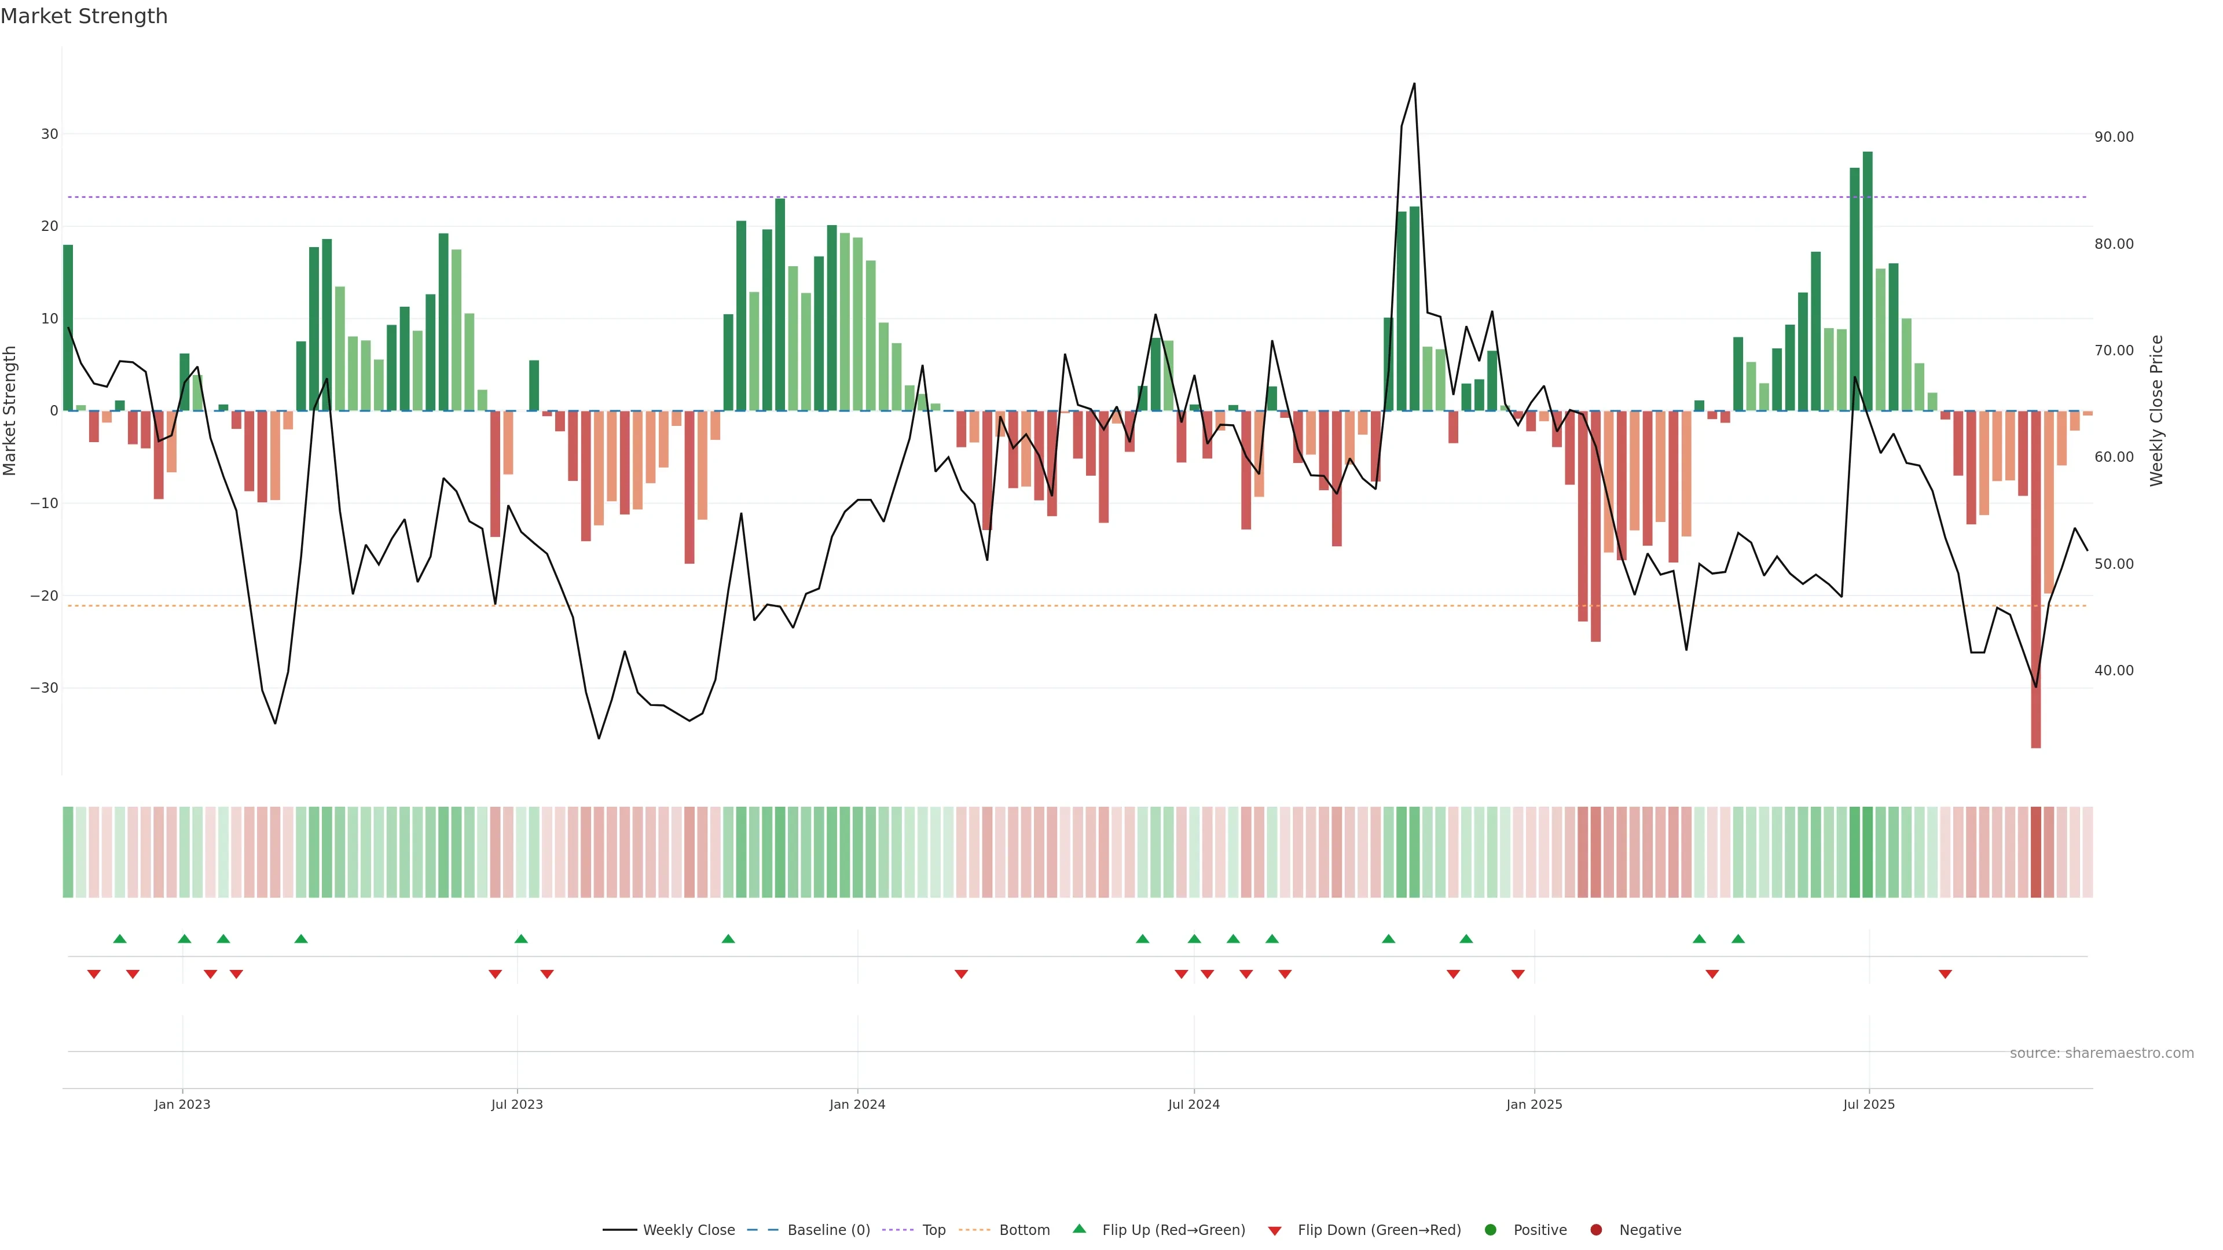Click the 90.00 price axis tick label
Image resolution: width=2223 pixels, height=1250 pixels.
[2114, 137]
